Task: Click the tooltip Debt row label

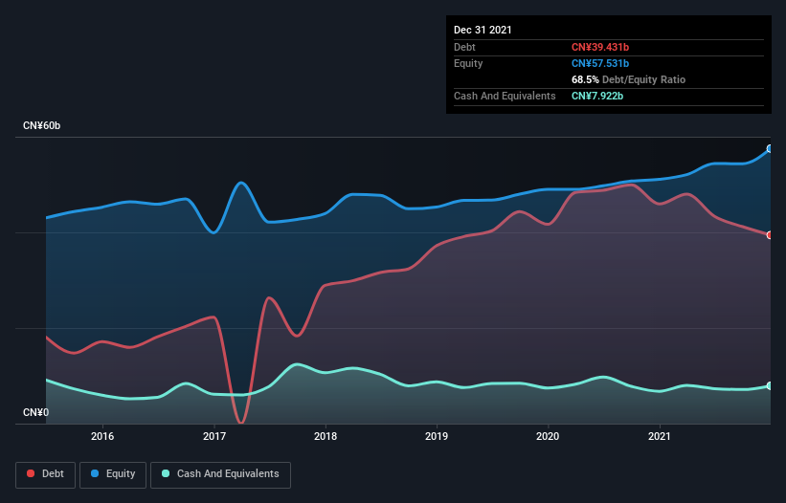Action: point(464,47)
